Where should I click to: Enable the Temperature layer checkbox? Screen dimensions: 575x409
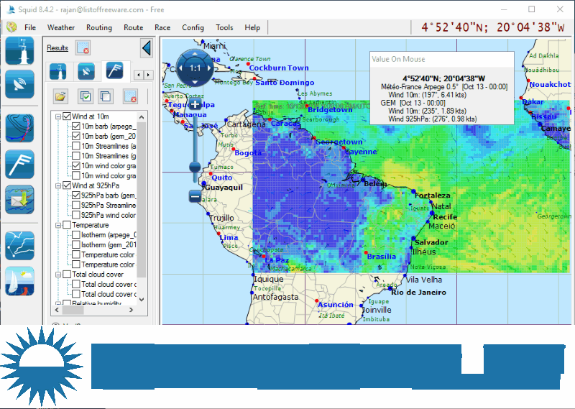tap(67, 225)
